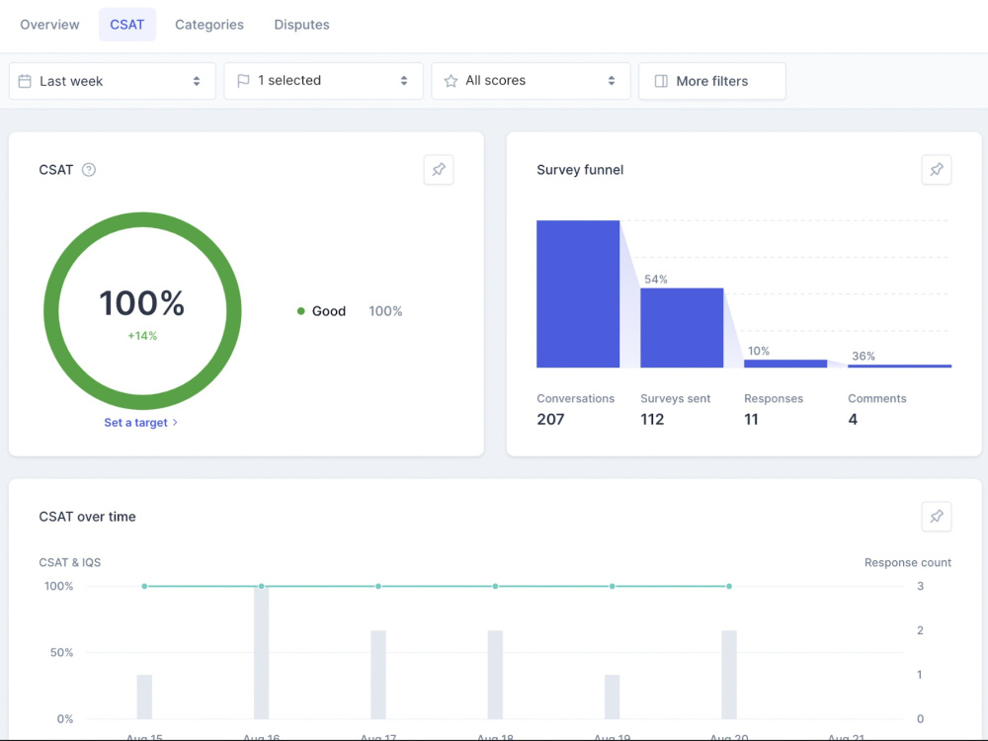
Task: Go to the Disputes tab
Action: coord(301,25)
